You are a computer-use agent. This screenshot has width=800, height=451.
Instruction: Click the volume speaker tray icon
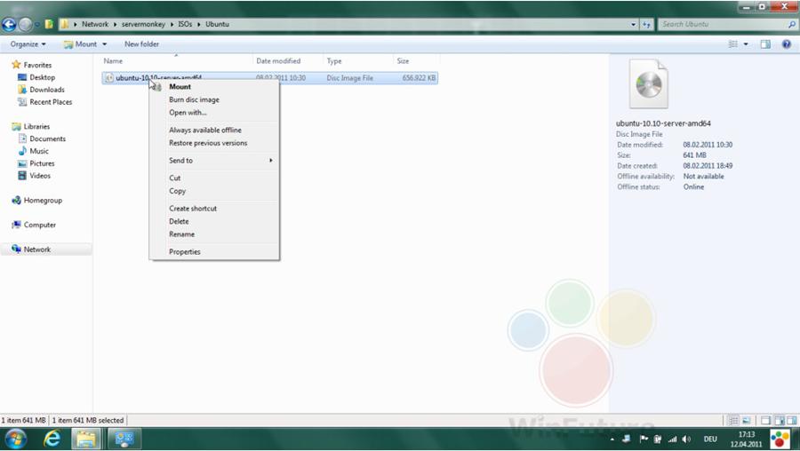tap(685, 439)
